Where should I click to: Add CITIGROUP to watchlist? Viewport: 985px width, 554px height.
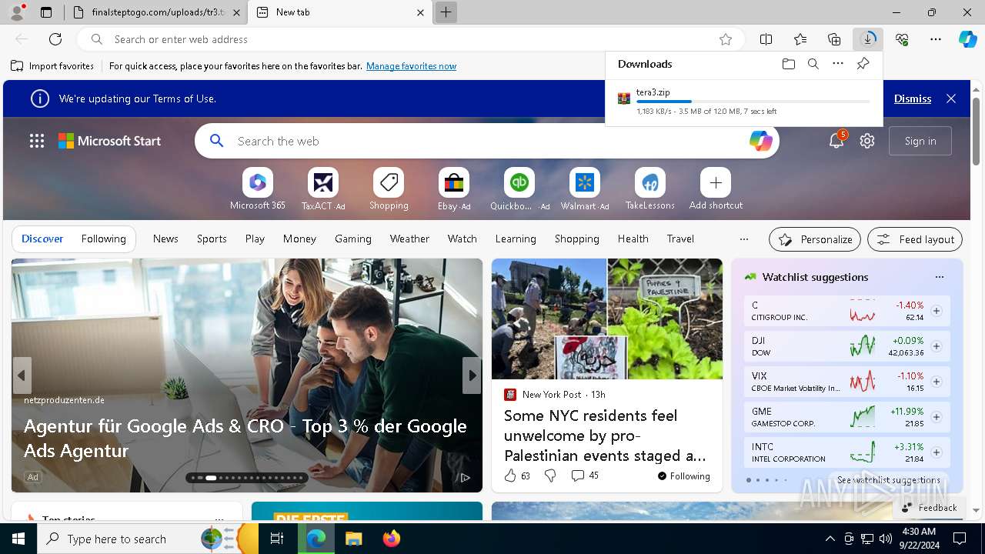937,311
